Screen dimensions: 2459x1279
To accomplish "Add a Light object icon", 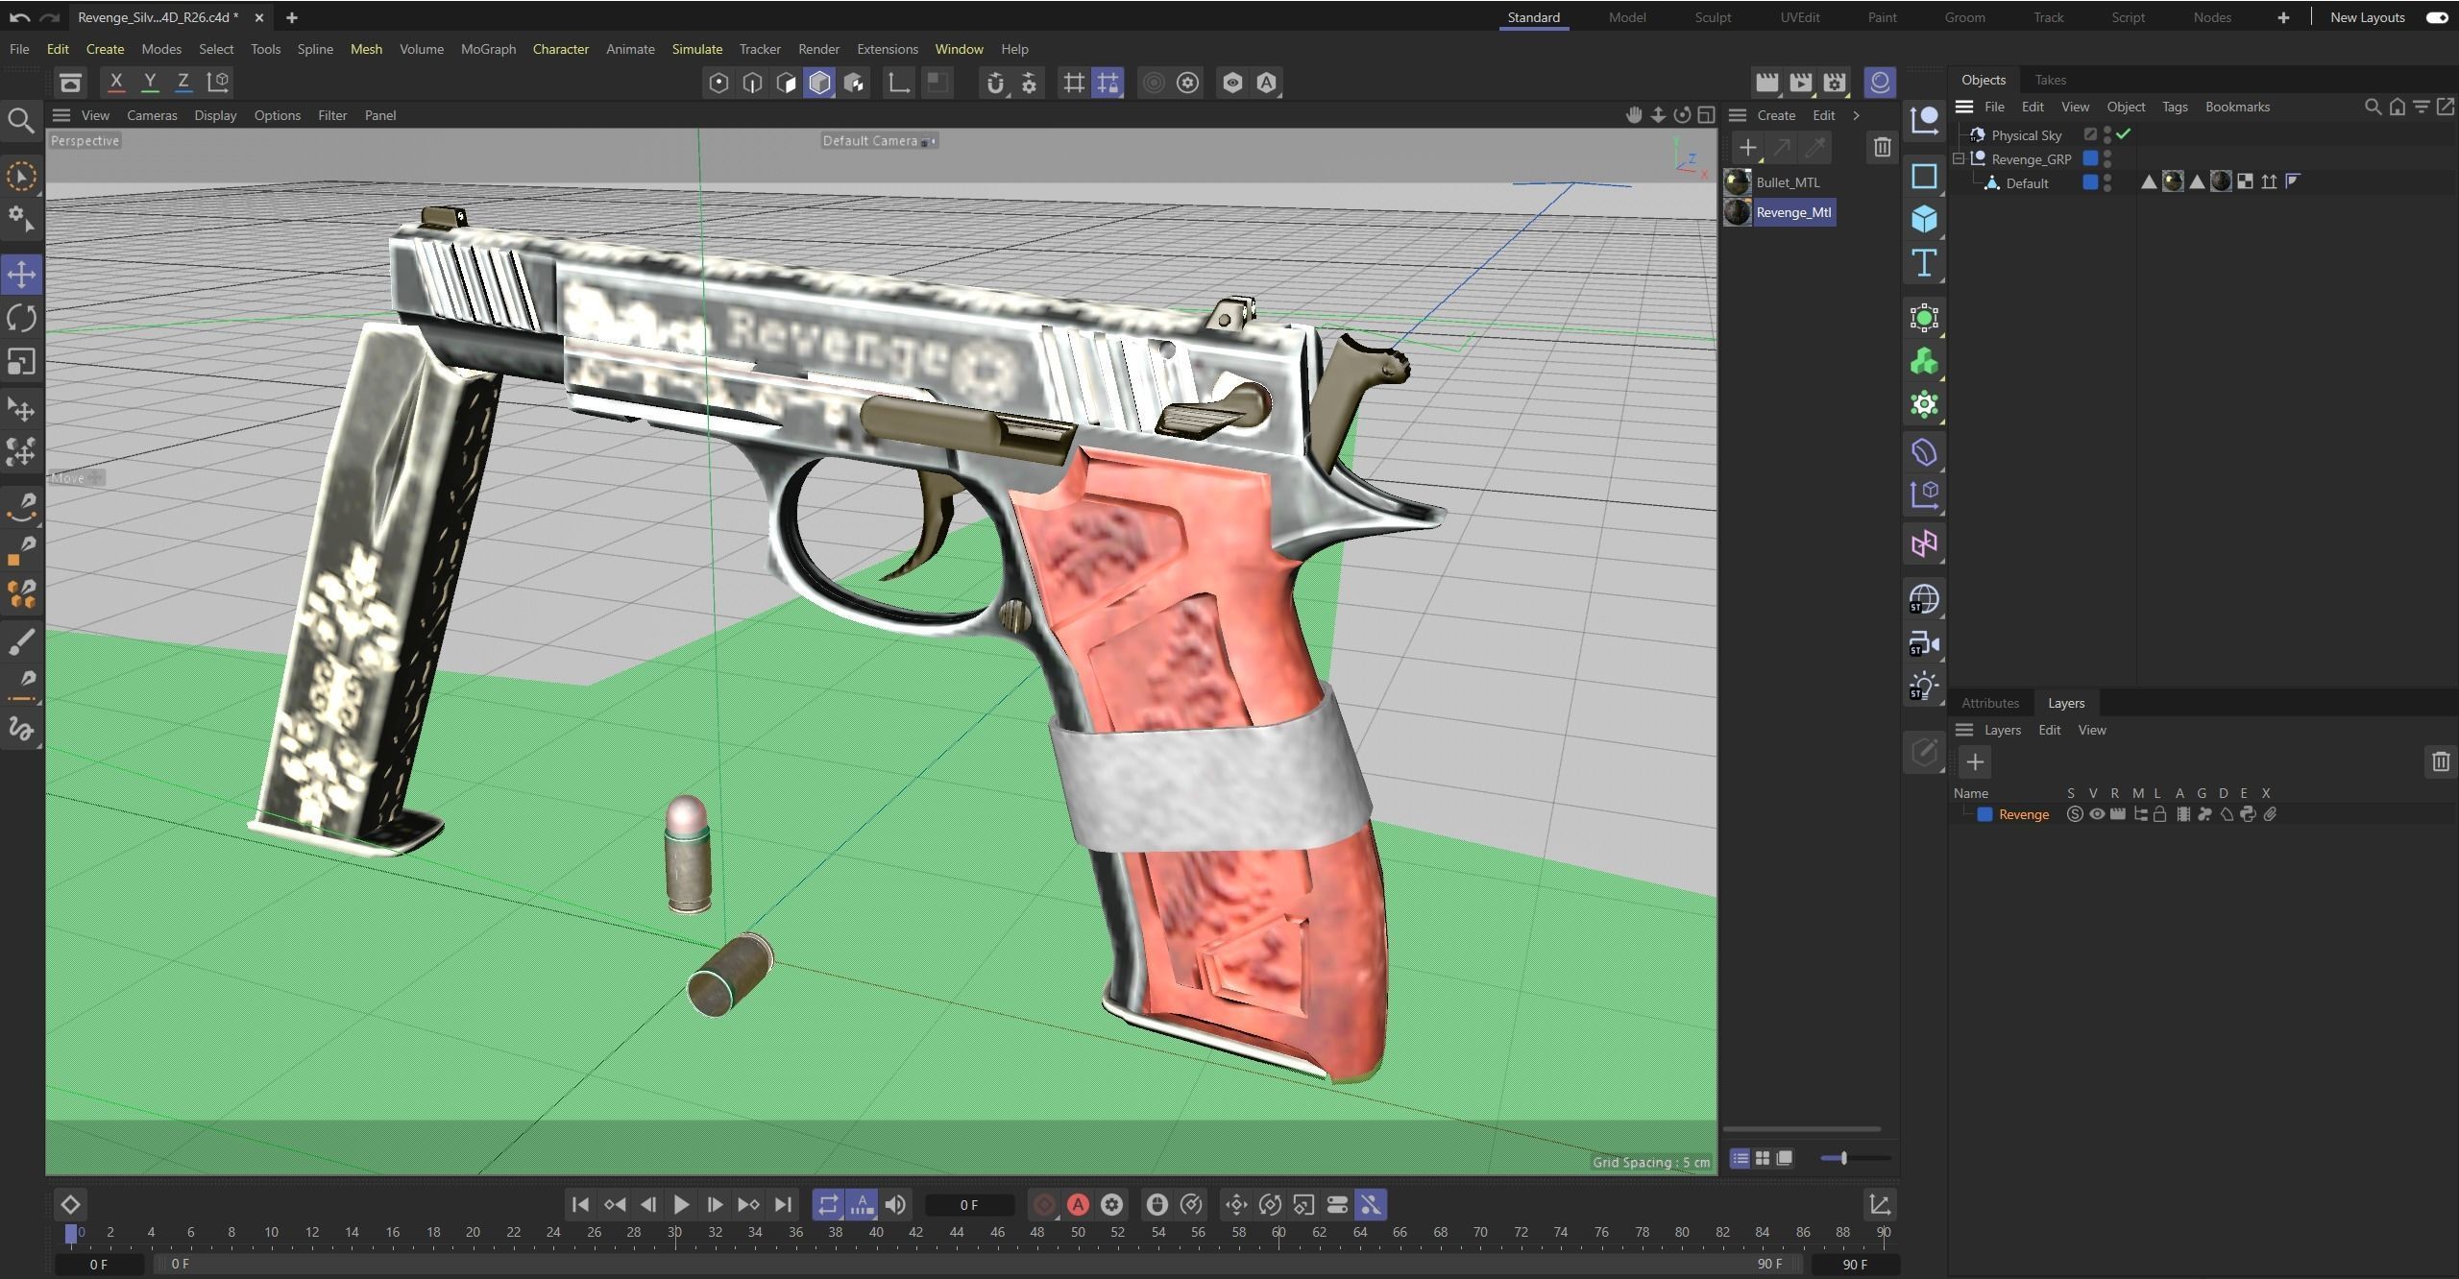I will (x=1924, y=687).
